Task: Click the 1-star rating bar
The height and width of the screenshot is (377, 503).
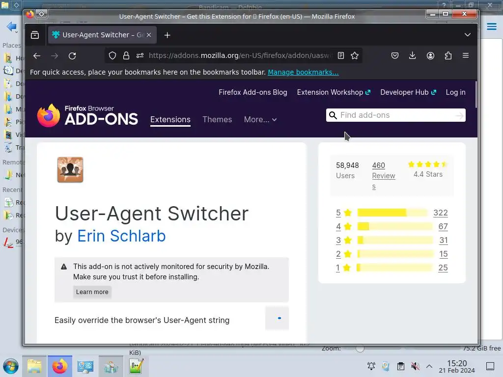Action: click(x=394, y=268)
